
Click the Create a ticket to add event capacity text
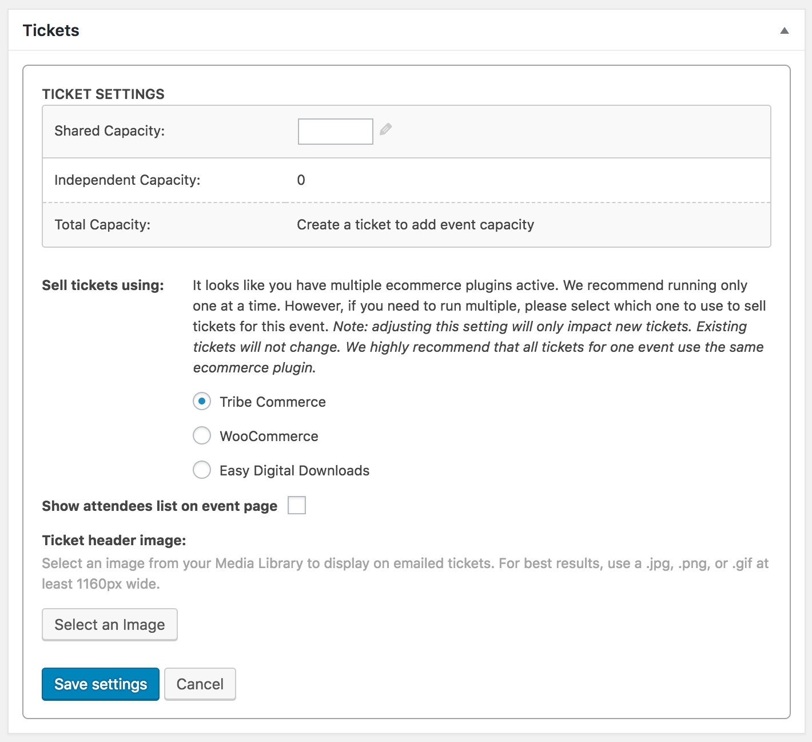415,224
